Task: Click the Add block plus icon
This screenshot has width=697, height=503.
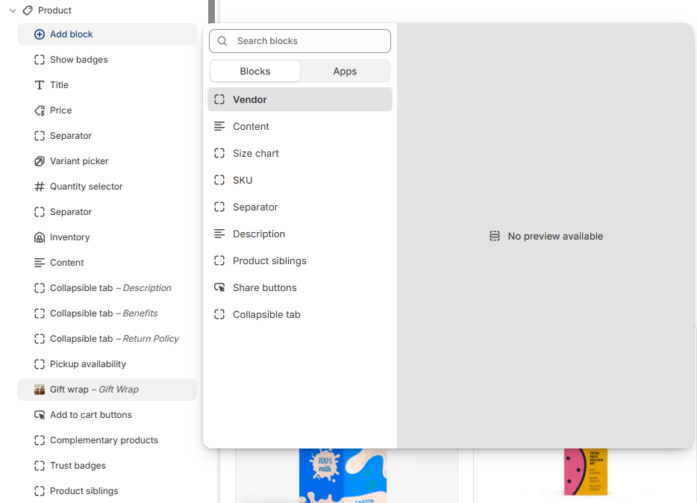Action: [40, 34]
